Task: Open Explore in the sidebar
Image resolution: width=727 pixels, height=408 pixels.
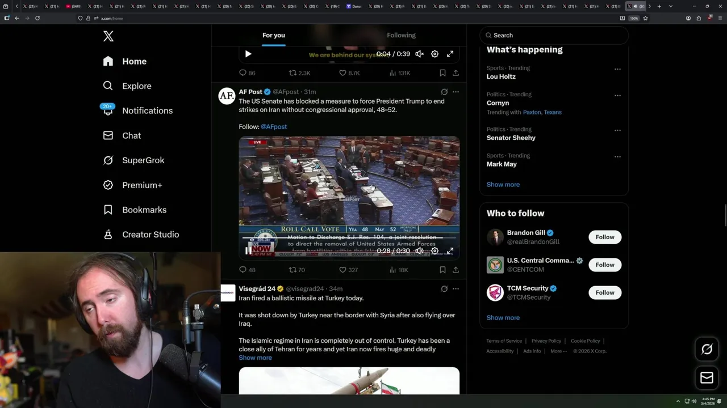Action: click(x=127, y=86)
